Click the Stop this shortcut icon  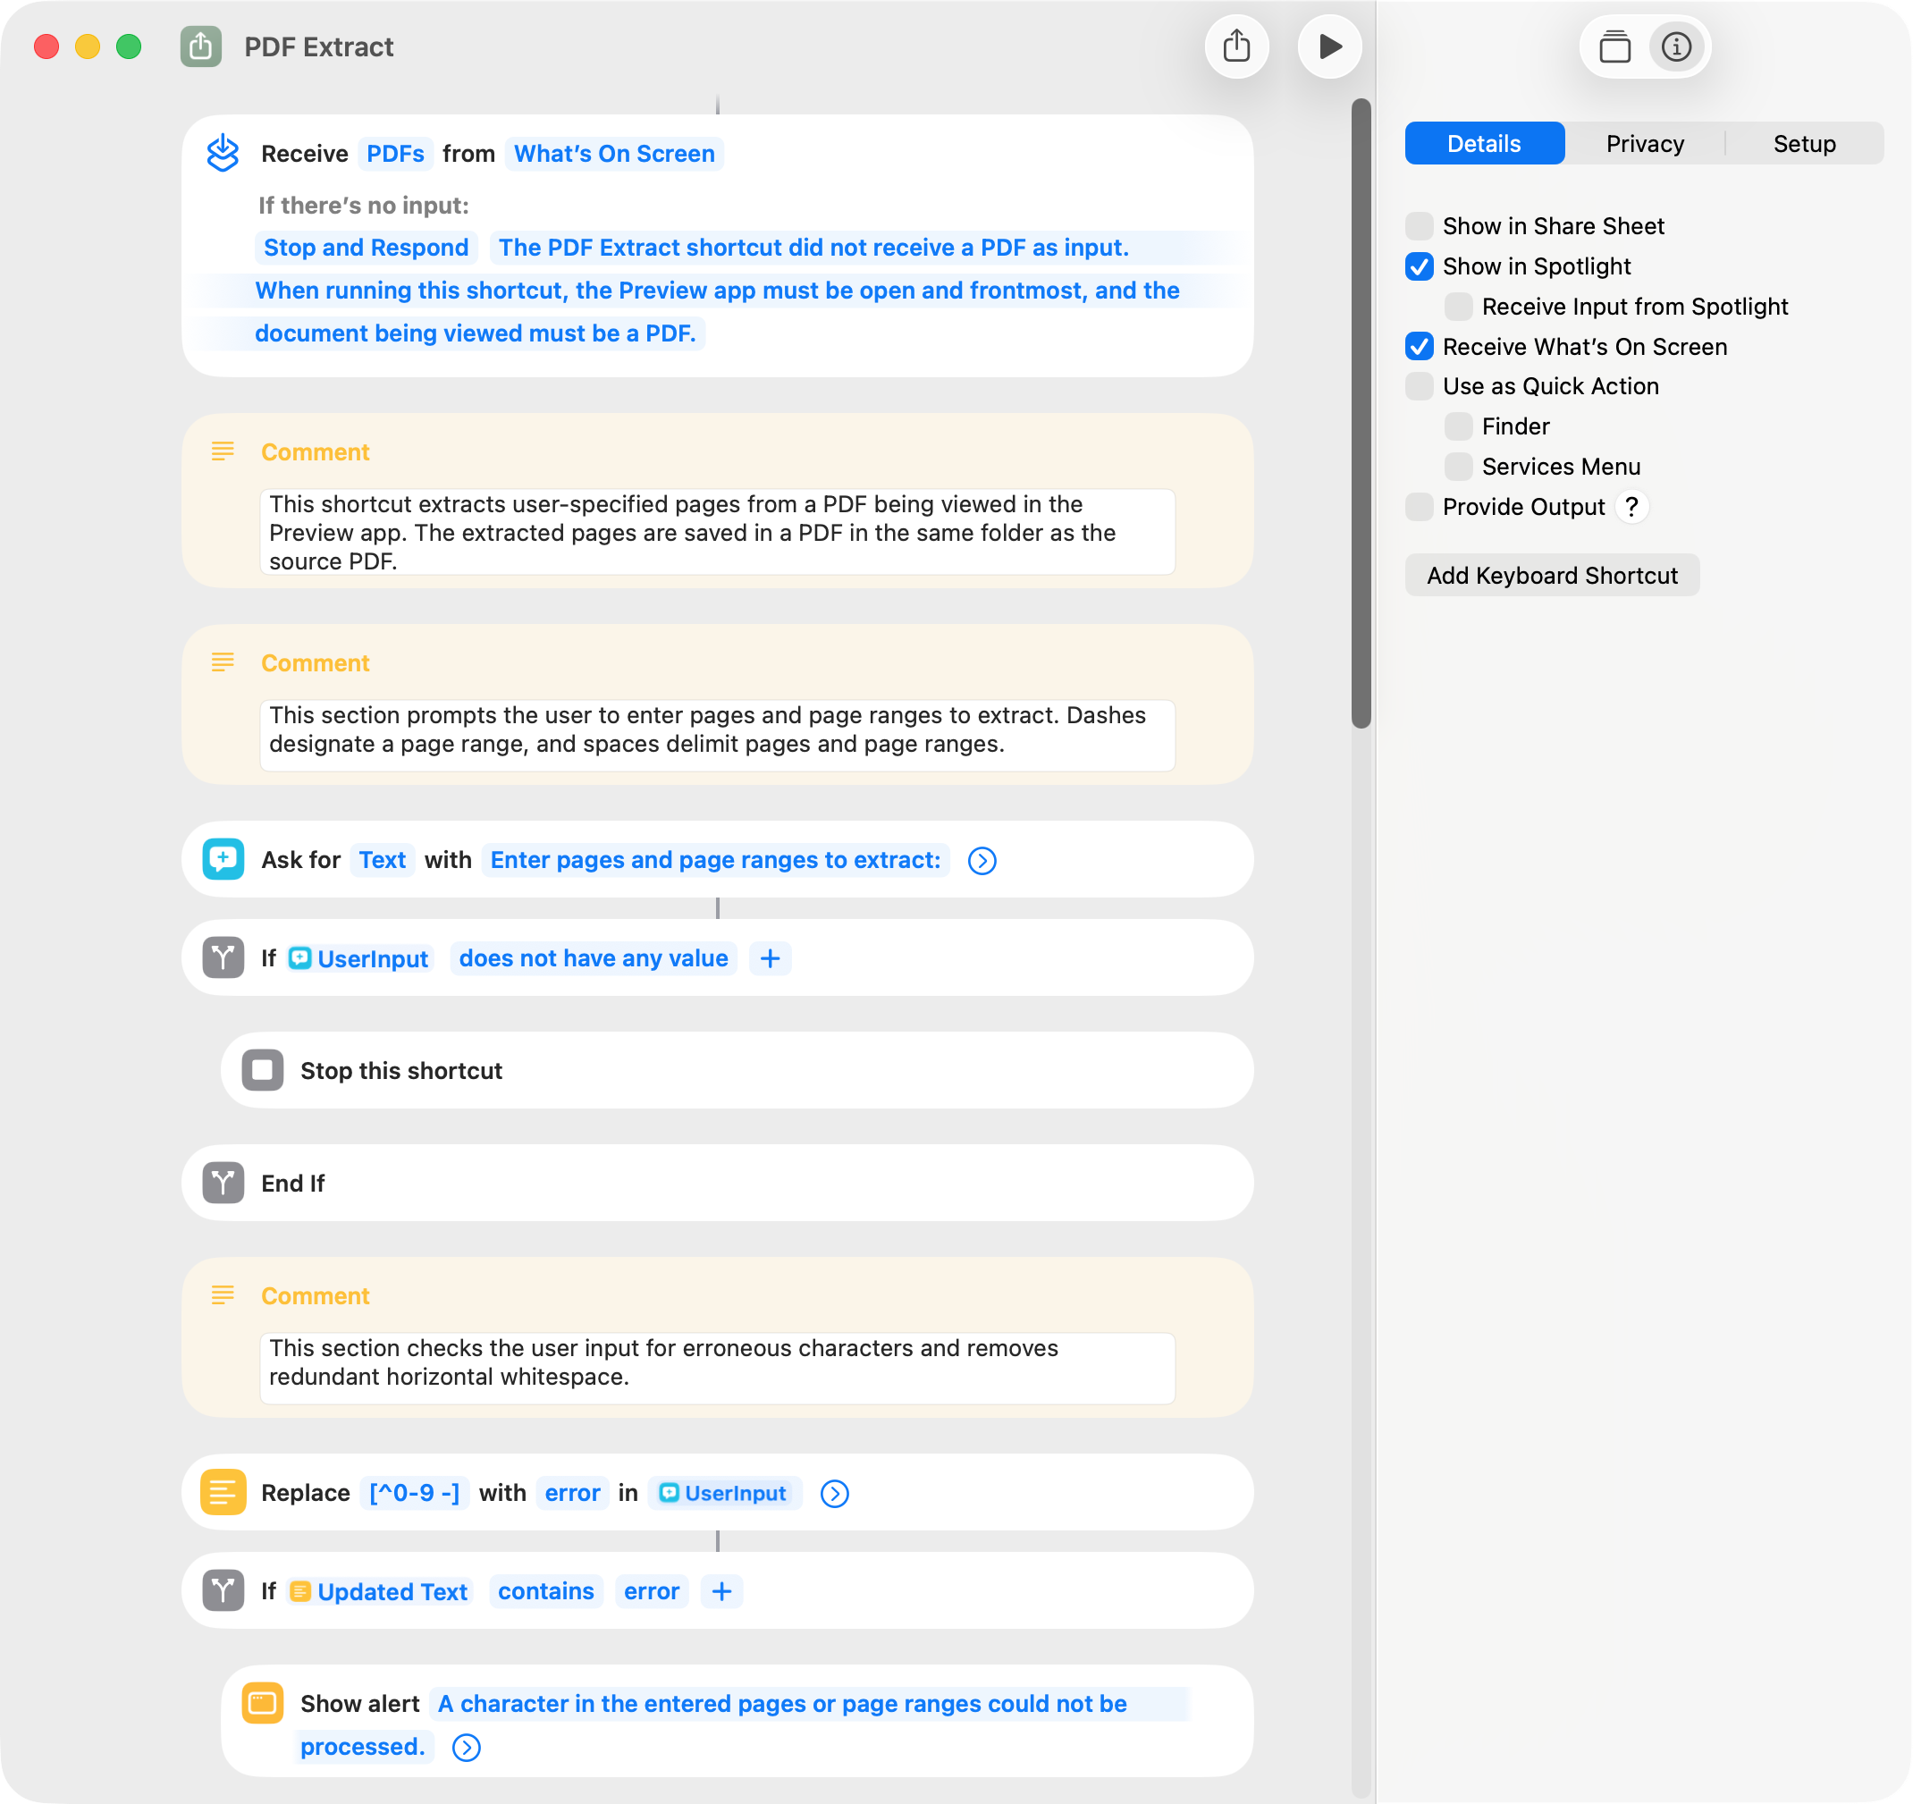click(263, 1070)
